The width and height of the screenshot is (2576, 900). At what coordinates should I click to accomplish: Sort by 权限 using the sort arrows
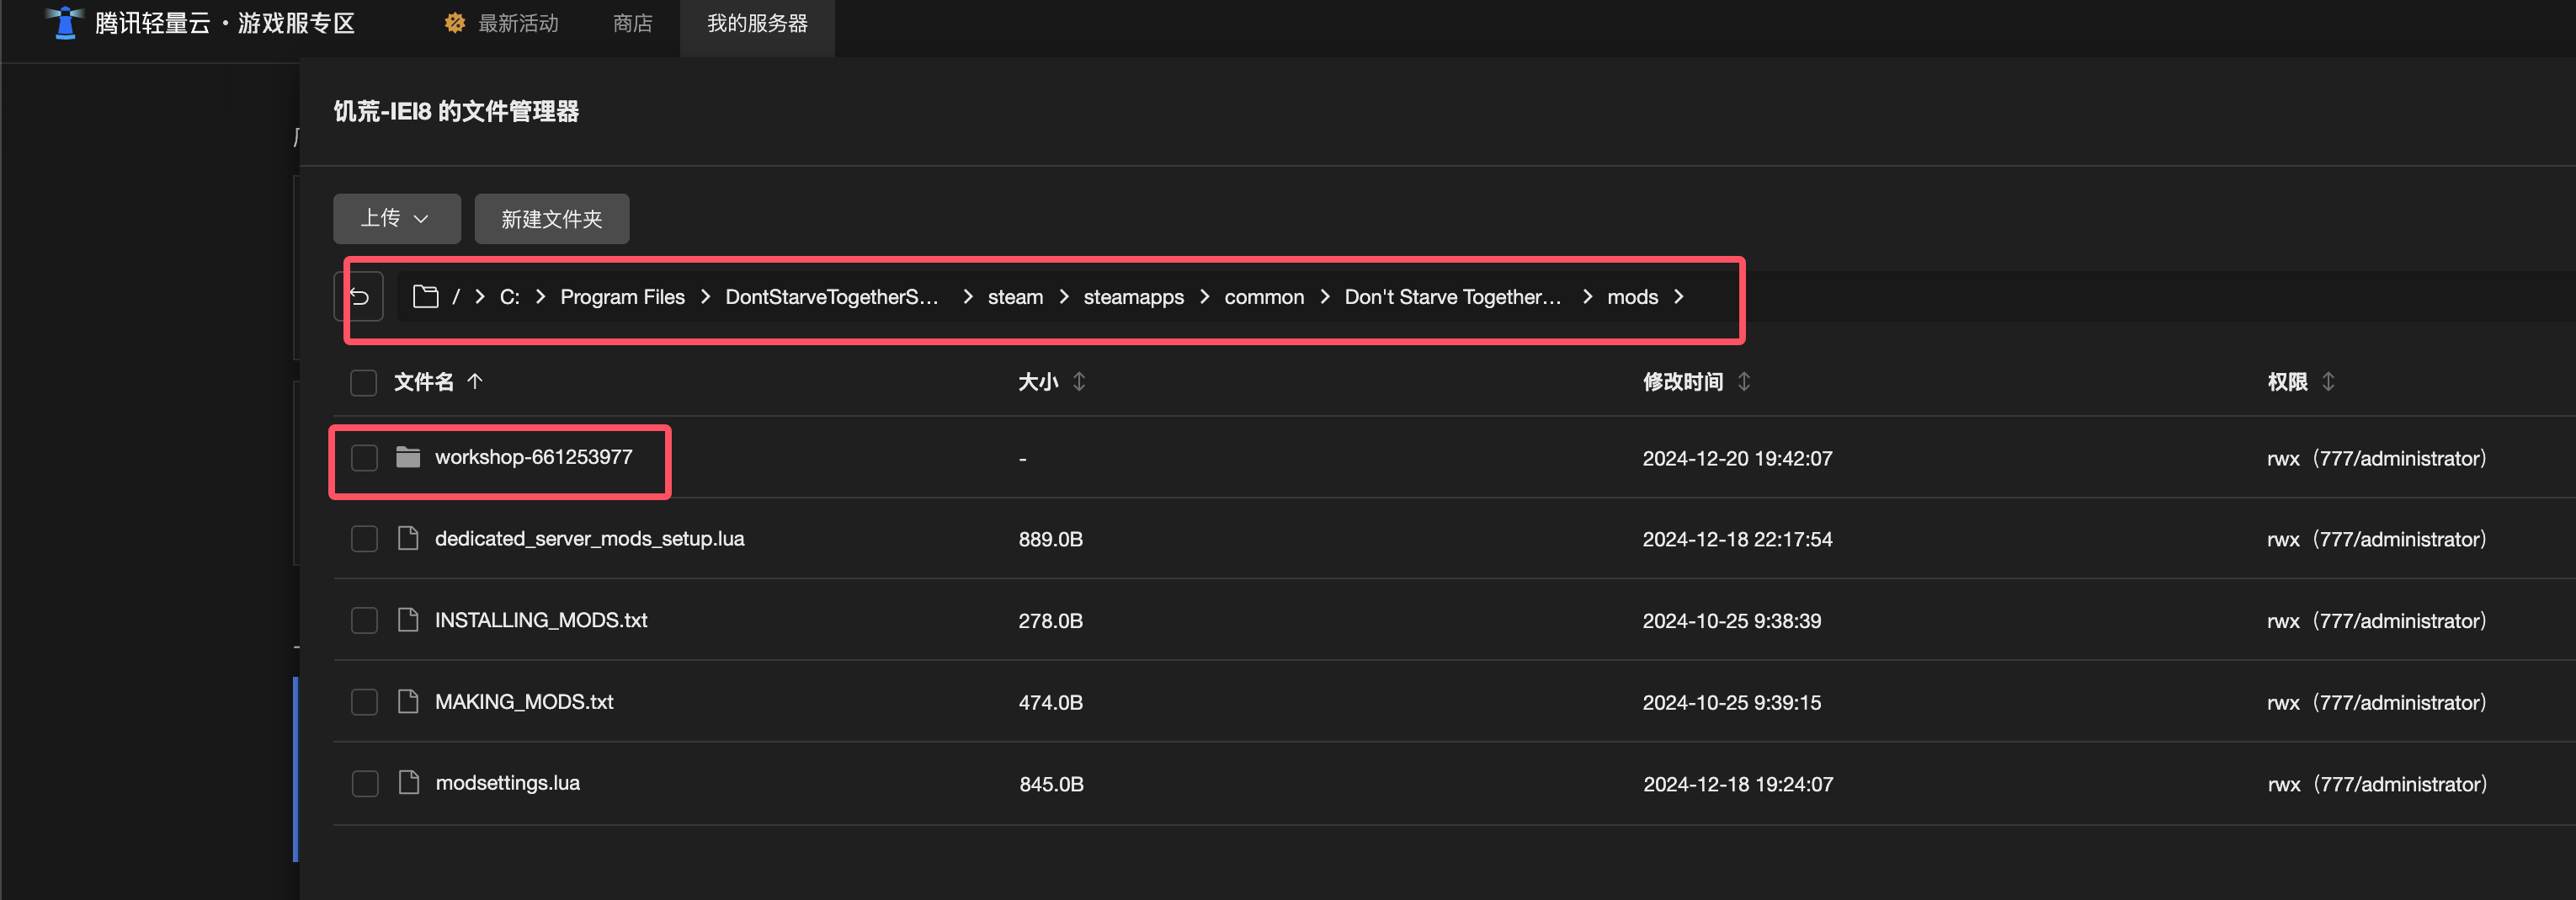[2328, 381]
